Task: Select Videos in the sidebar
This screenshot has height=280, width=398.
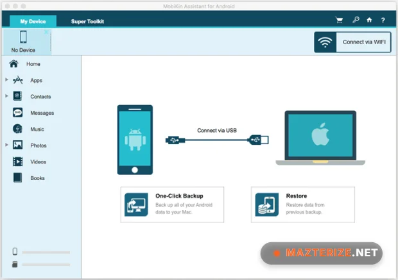Action: click(39, 161)
